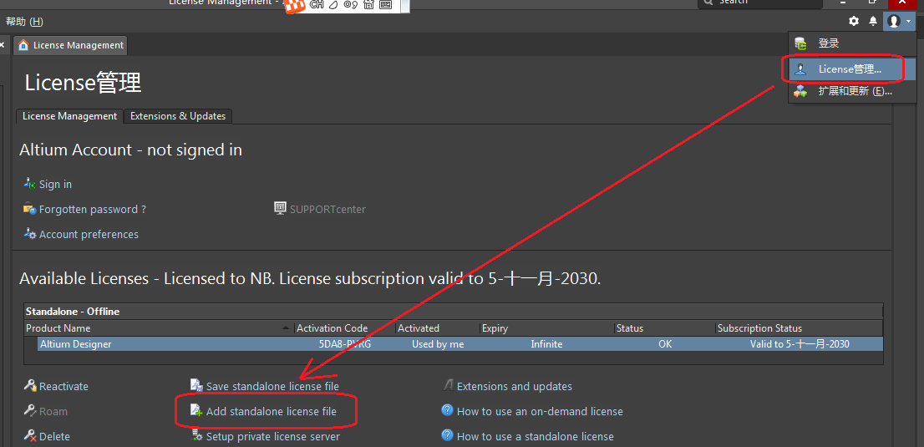Click the Expiry column header
Screen dimensions: 924x447
[546, 328]
